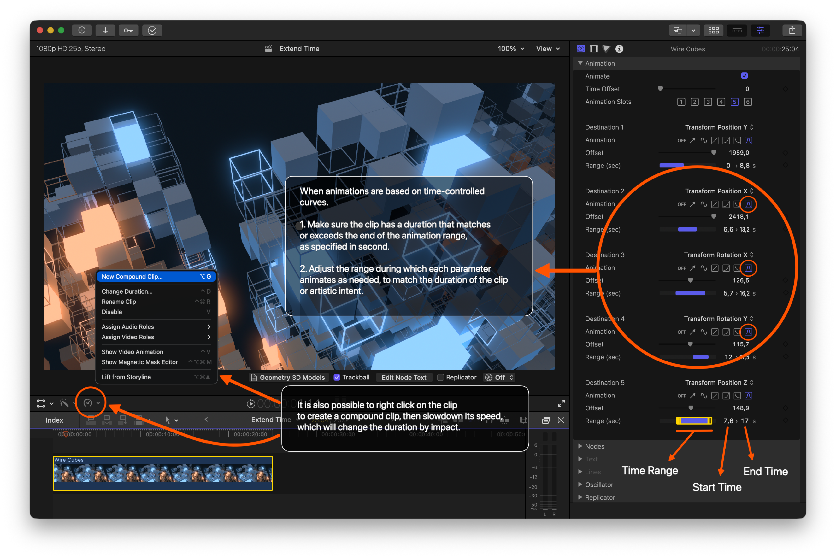Open Destination 2 Transform Position X dropdown
Image resolution: width=836 pixels, height=558 pixels.
click(719, 191)
